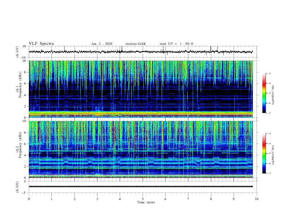
Task: Click the '1' tick on the time axis
Action: (52, 199)
